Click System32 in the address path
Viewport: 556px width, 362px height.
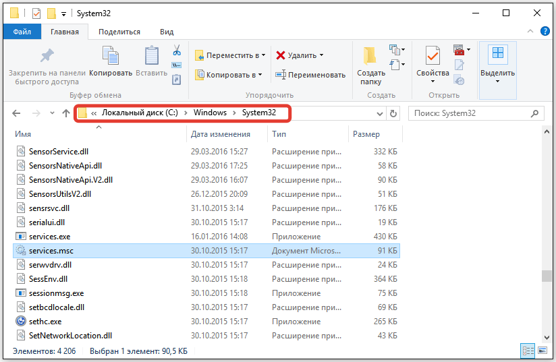point(259,113)
